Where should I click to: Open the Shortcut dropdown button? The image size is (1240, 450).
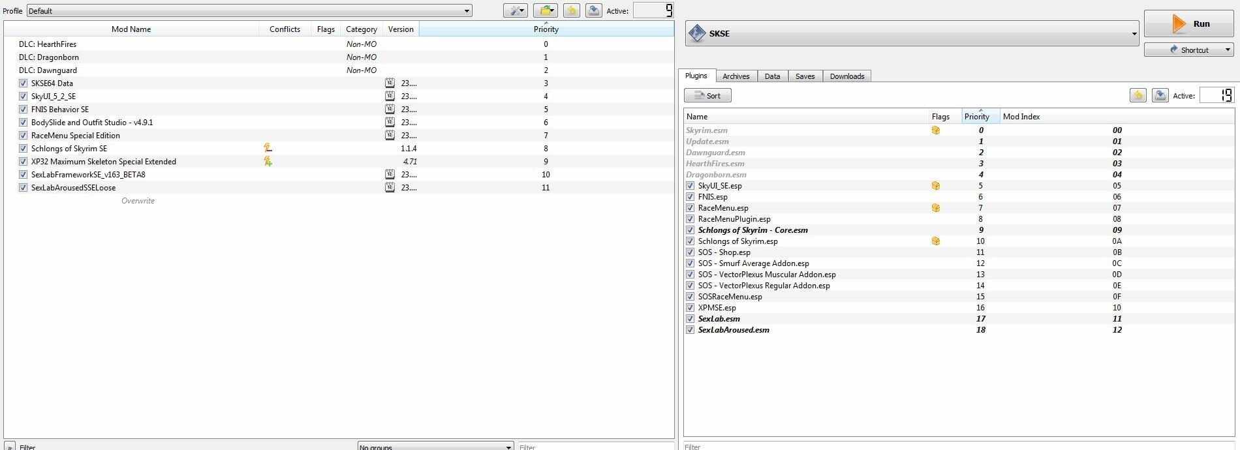(x=1188, y=50)
